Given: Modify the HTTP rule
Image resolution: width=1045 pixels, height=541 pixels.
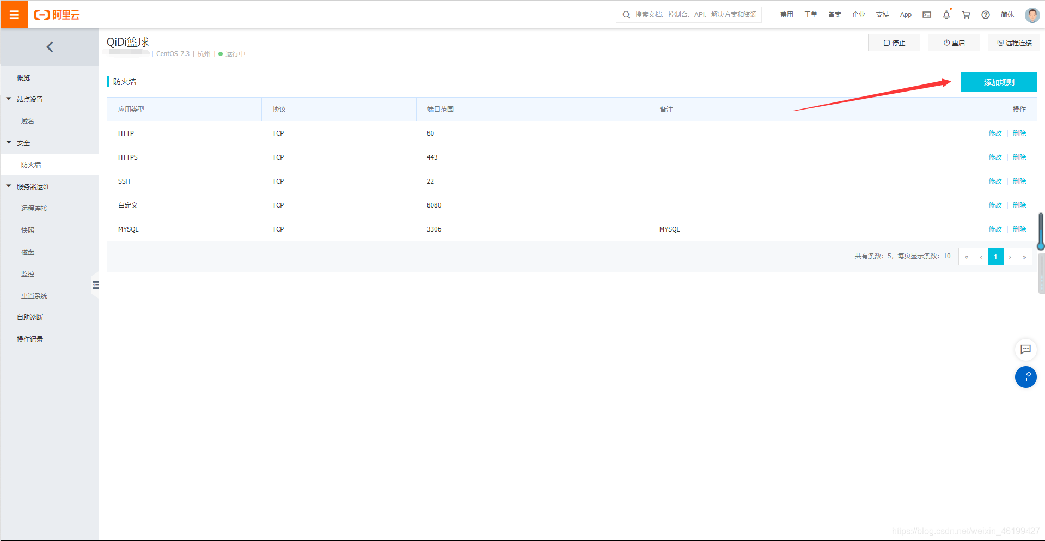Looking at the screenshot, I should (x=995, y=133).
